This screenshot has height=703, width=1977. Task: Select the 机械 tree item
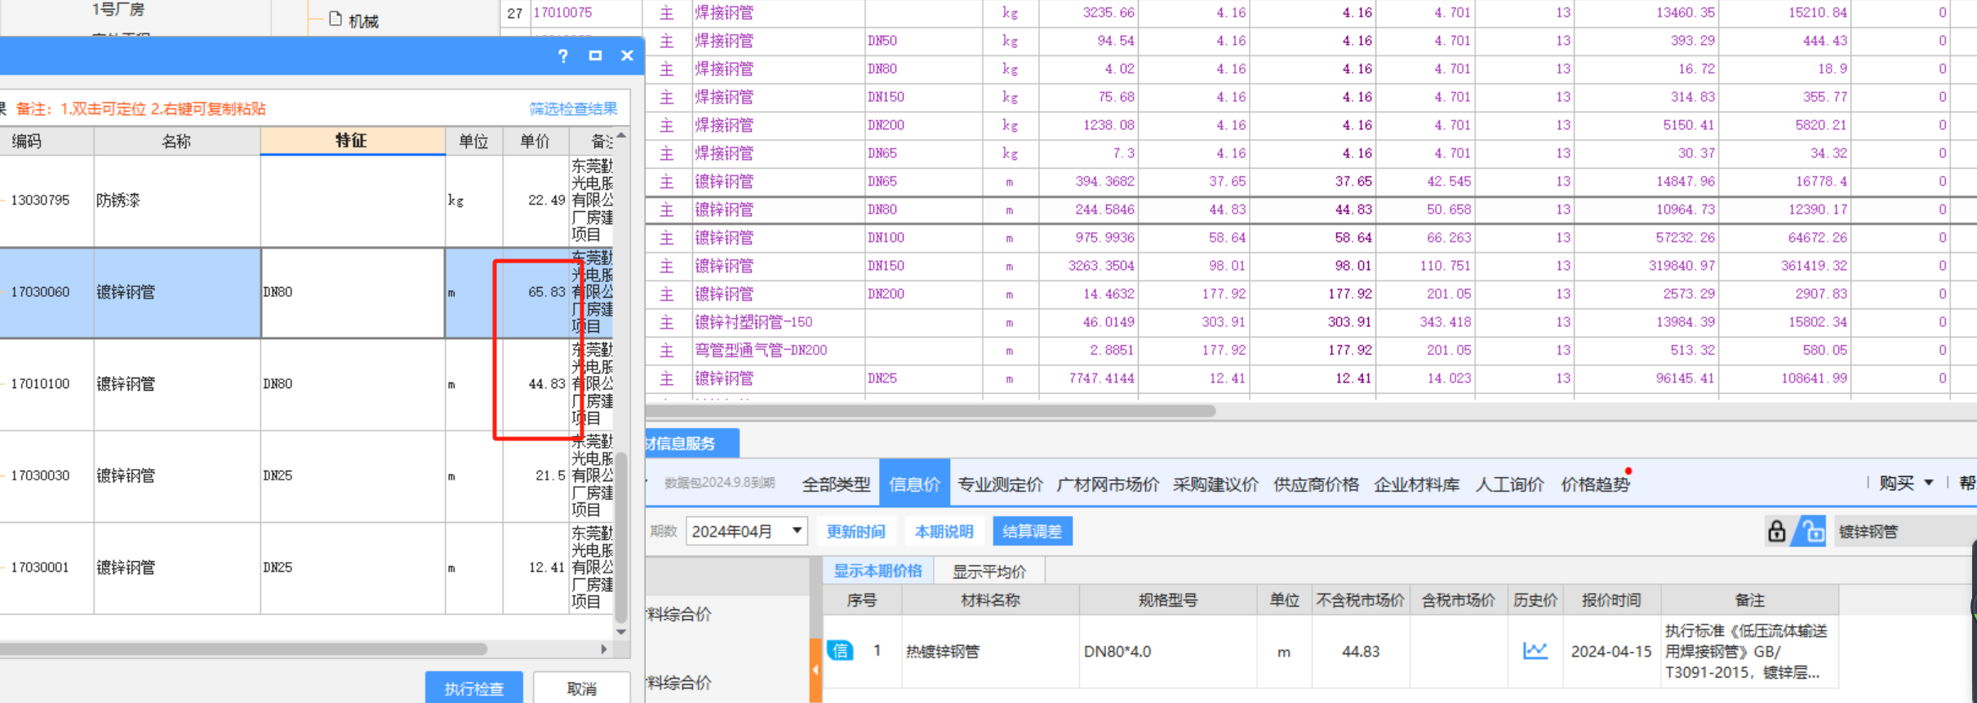point(363,20)
